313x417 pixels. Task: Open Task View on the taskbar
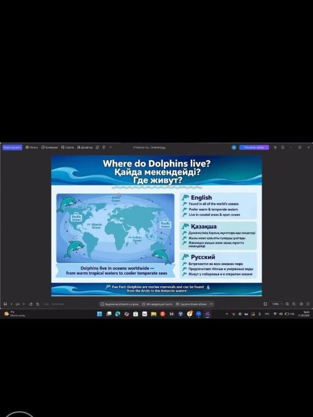108,314
